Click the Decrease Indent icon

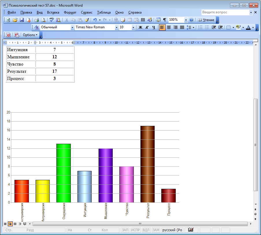tap(214, 27)
